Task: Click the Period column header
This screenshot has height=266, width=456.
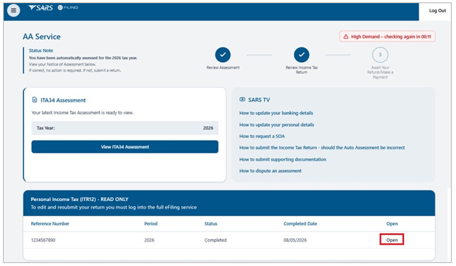Action: tap(151, 224)
